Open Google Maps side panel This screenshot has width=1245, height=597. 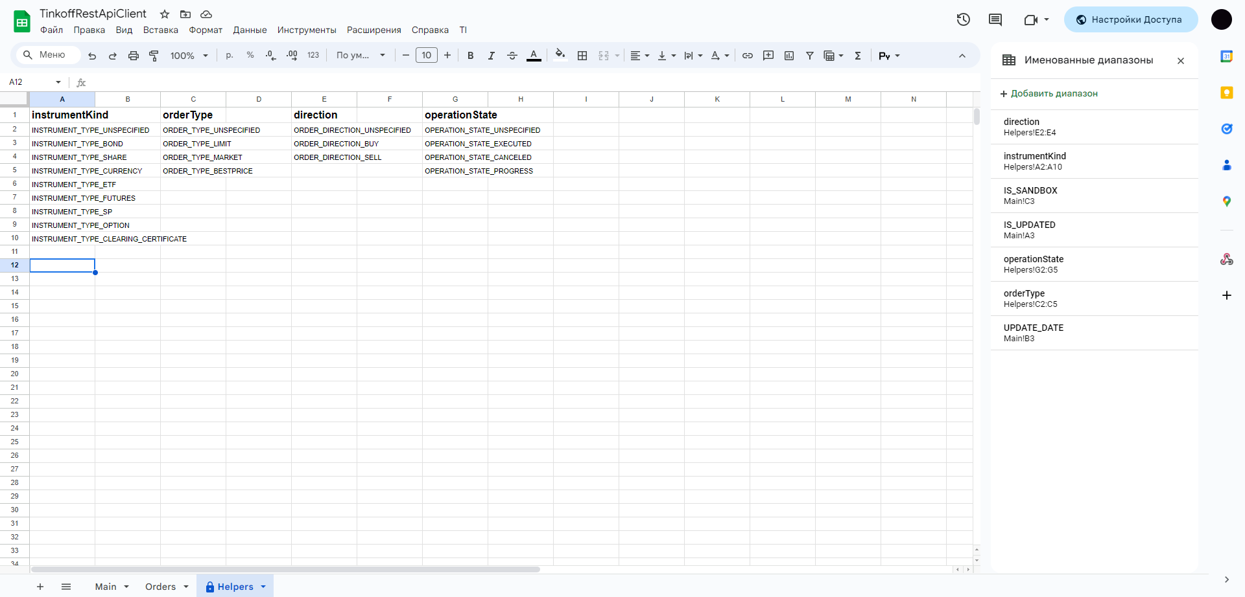(1227, 201)
